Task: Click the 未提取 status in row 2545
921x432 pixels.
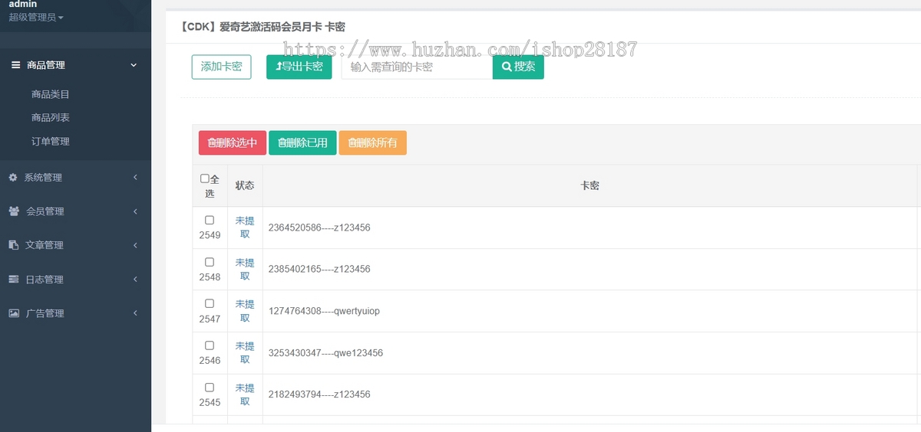Action: coord(245,394)
